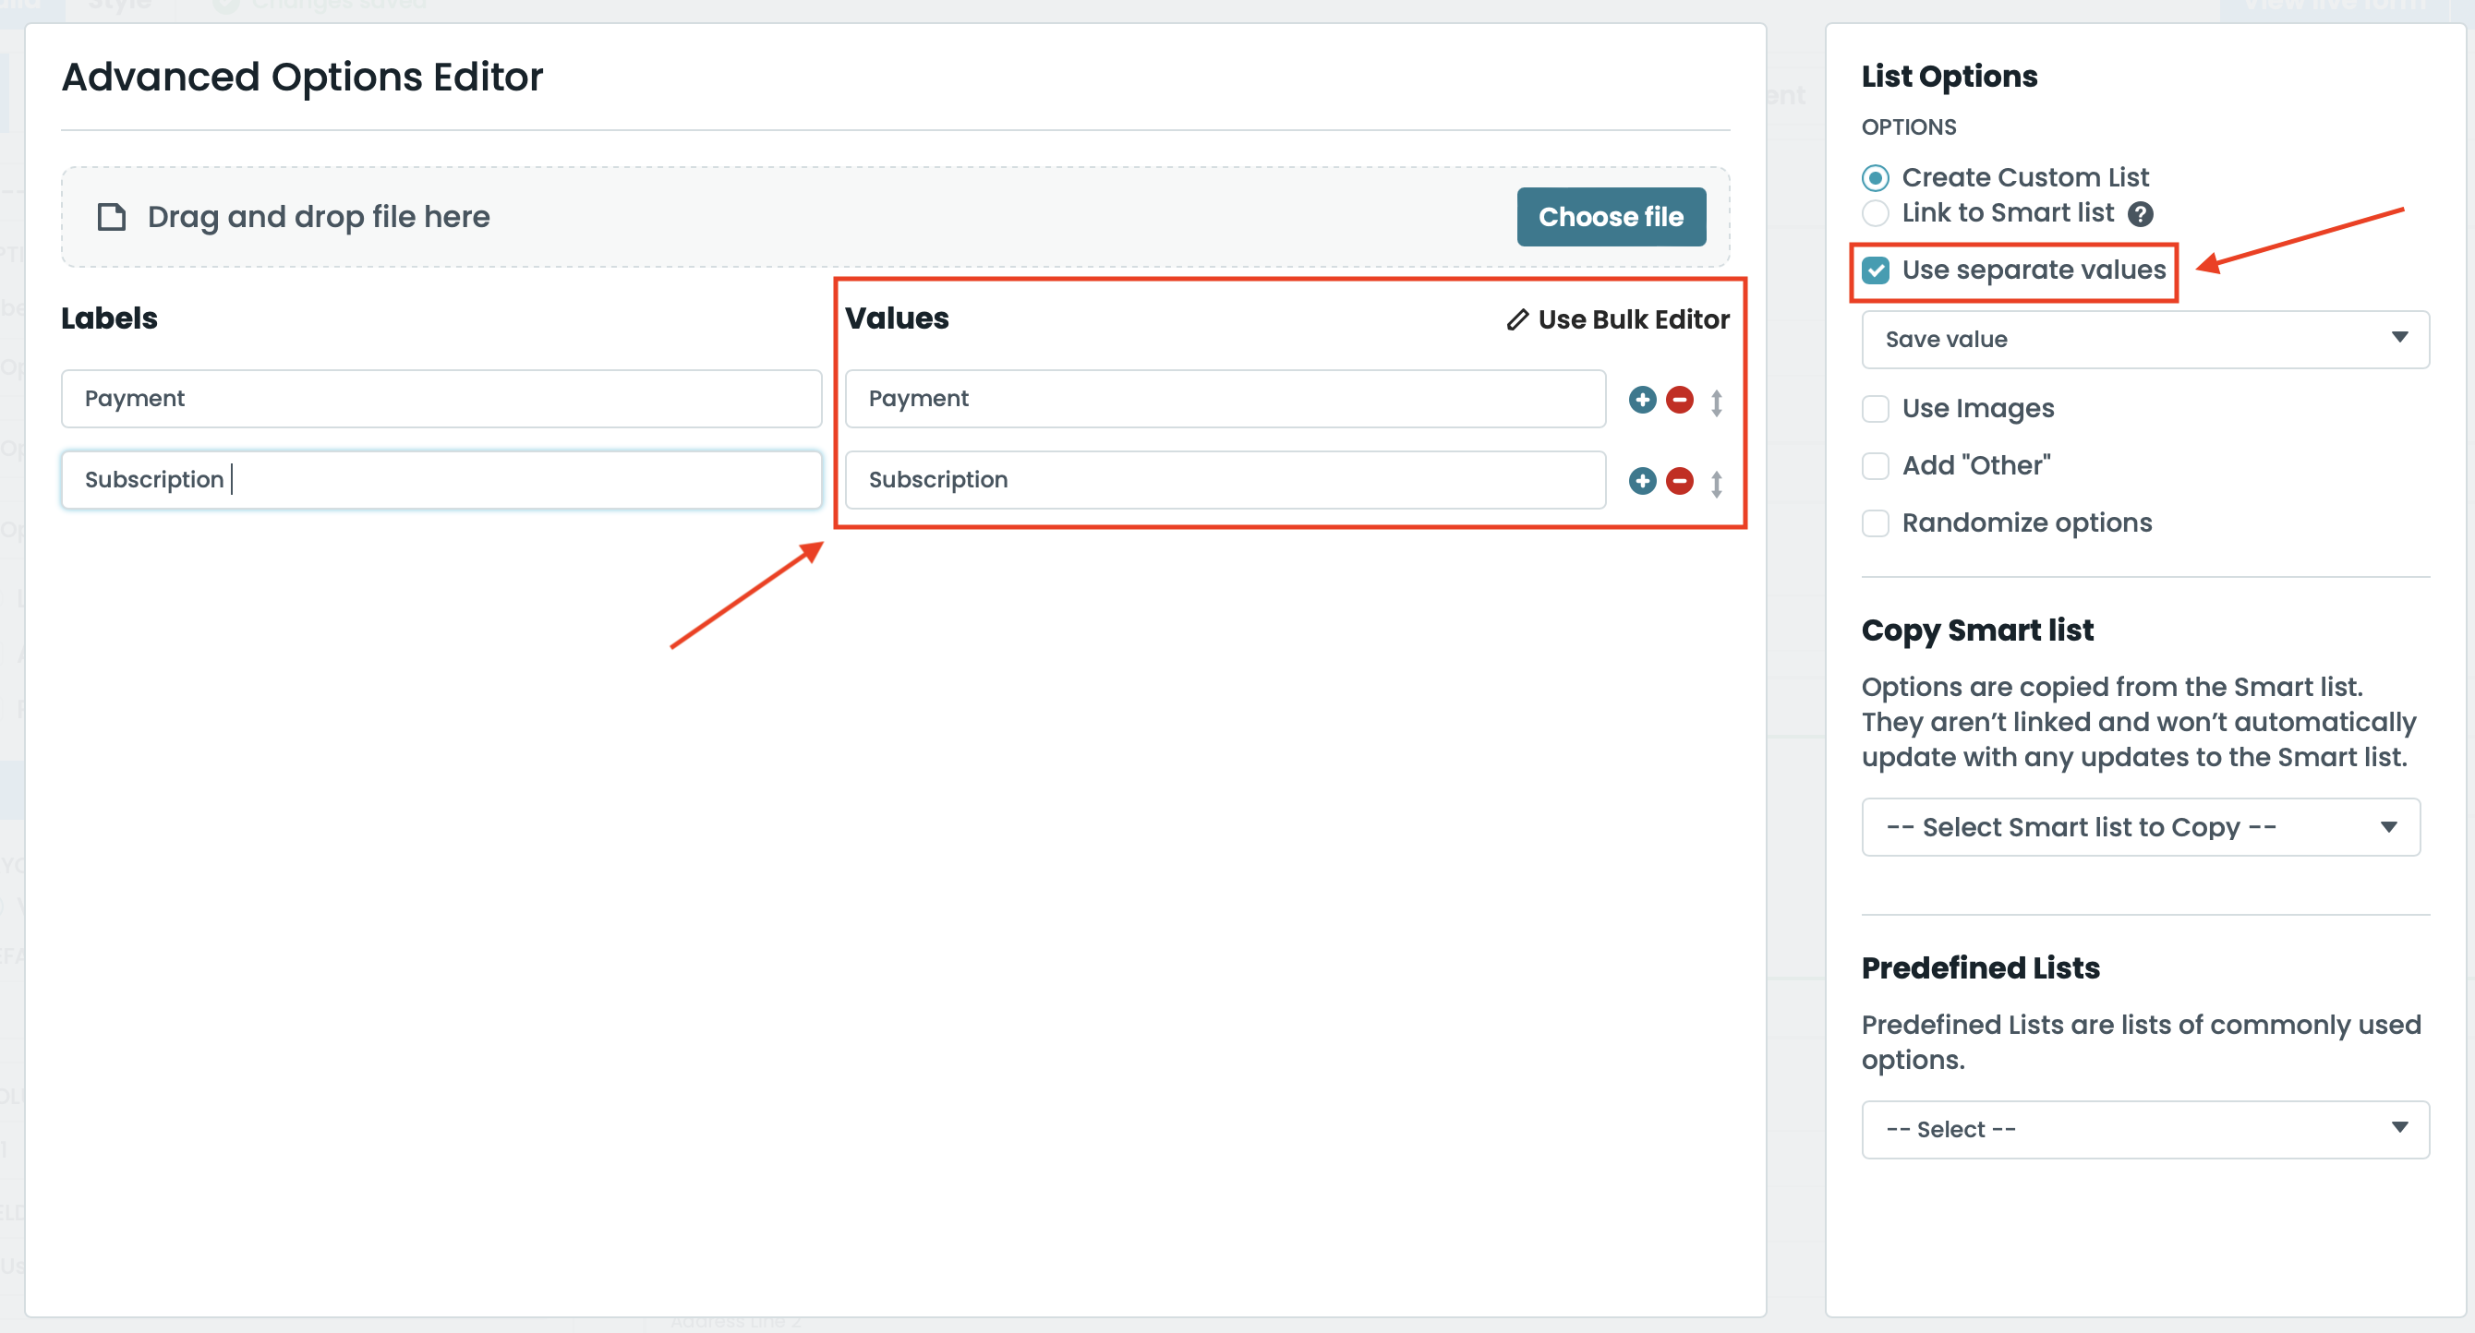Expand the Select Smart list to Copy dropdown
The width and height of the screenshot is (2475, 1333).
tap(2140, 827)
